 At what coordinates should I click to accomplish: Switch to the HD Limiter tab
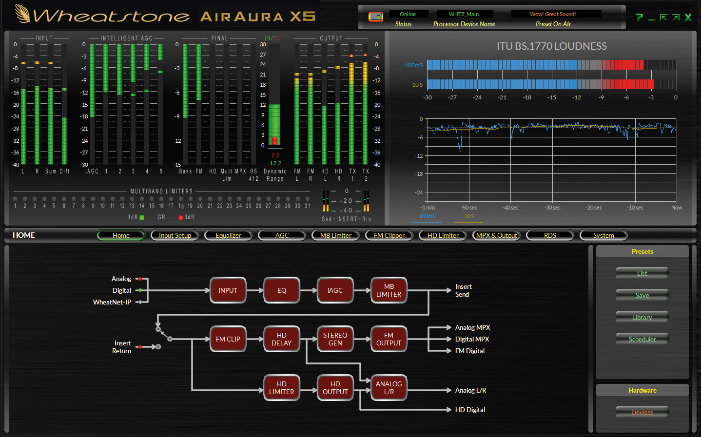[443, 235]
